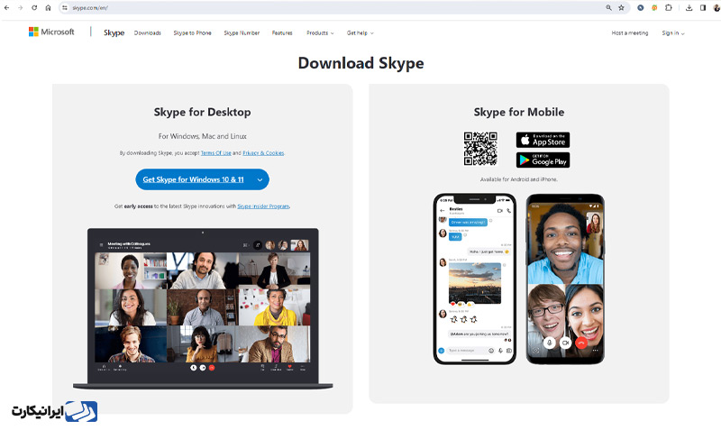Click 'Available for Android and iPhone' text
The width and height of the screenshot is (721, 430).
pos(519,179)
